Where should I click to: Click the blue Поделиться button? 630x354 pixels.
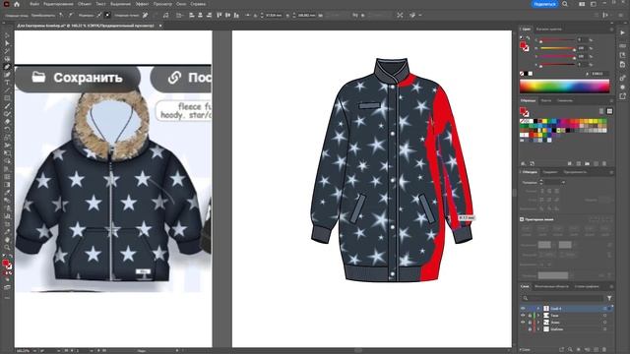[x=544, y=4]
